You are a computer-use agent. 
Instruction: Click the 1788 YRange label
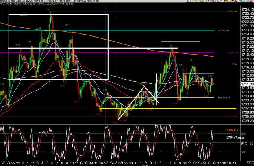pos(235,137)
